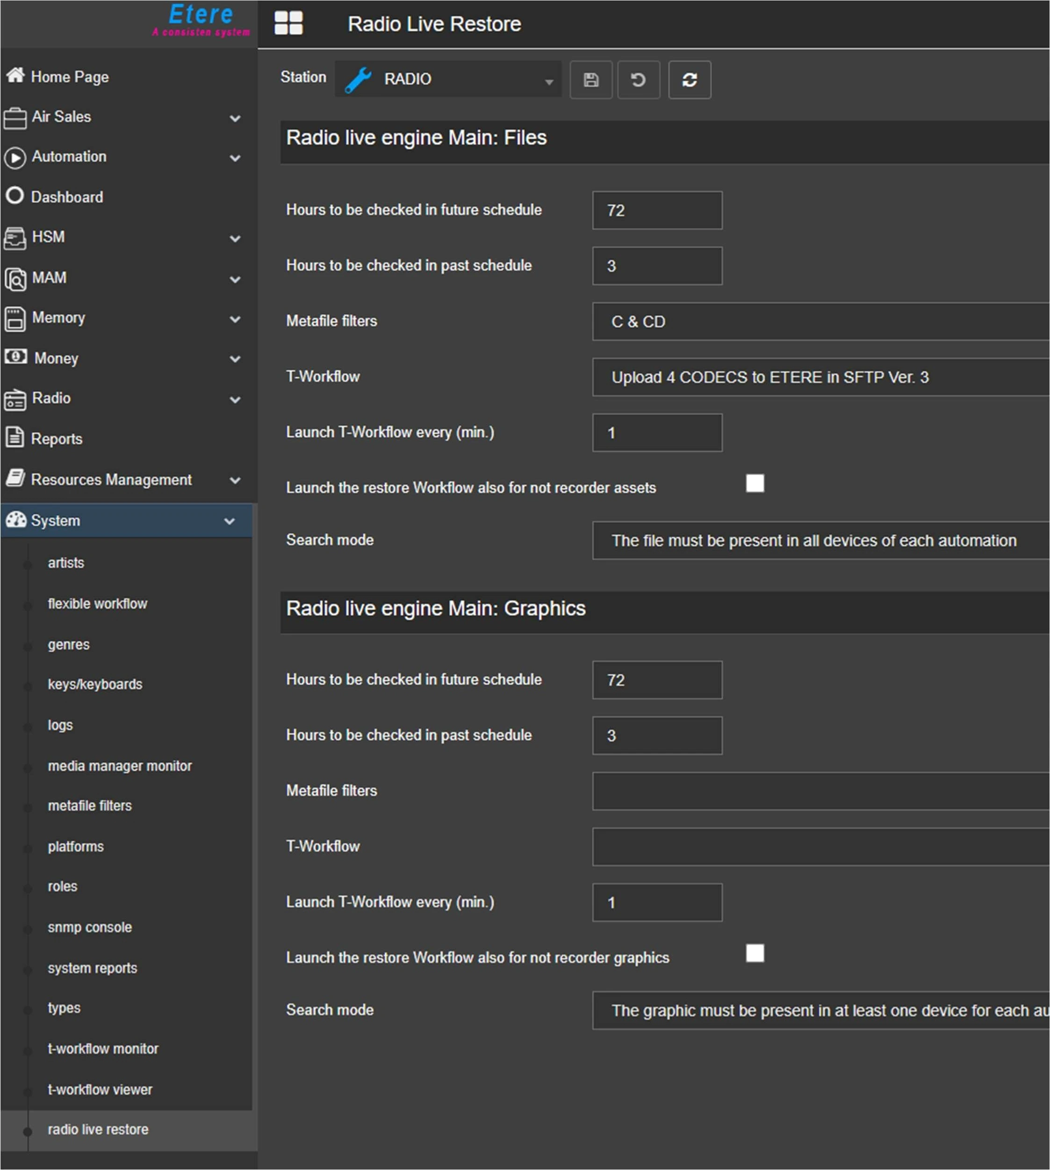Open the t-workflow monitor submenu item
This screenshot has height=1170, width=1050.
coord(103,1049)
